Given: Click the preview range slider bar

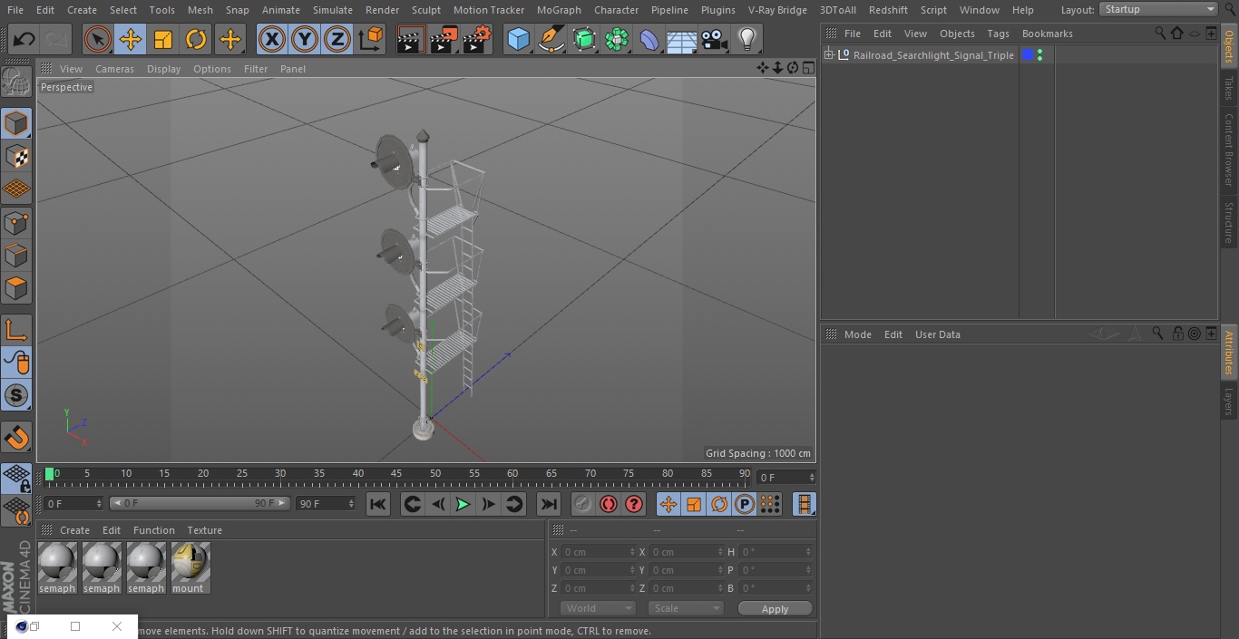Looking at the screenshot, I should [200, 503].
